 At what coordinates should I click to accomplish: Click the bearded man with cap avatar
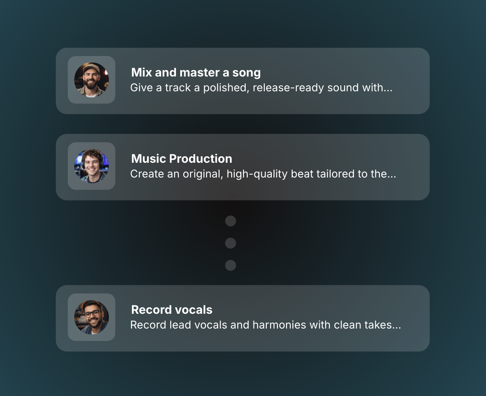point(91,80)
